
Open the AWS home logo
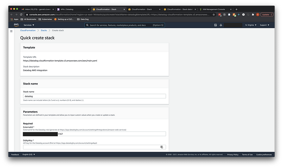[x=16, y=25]
